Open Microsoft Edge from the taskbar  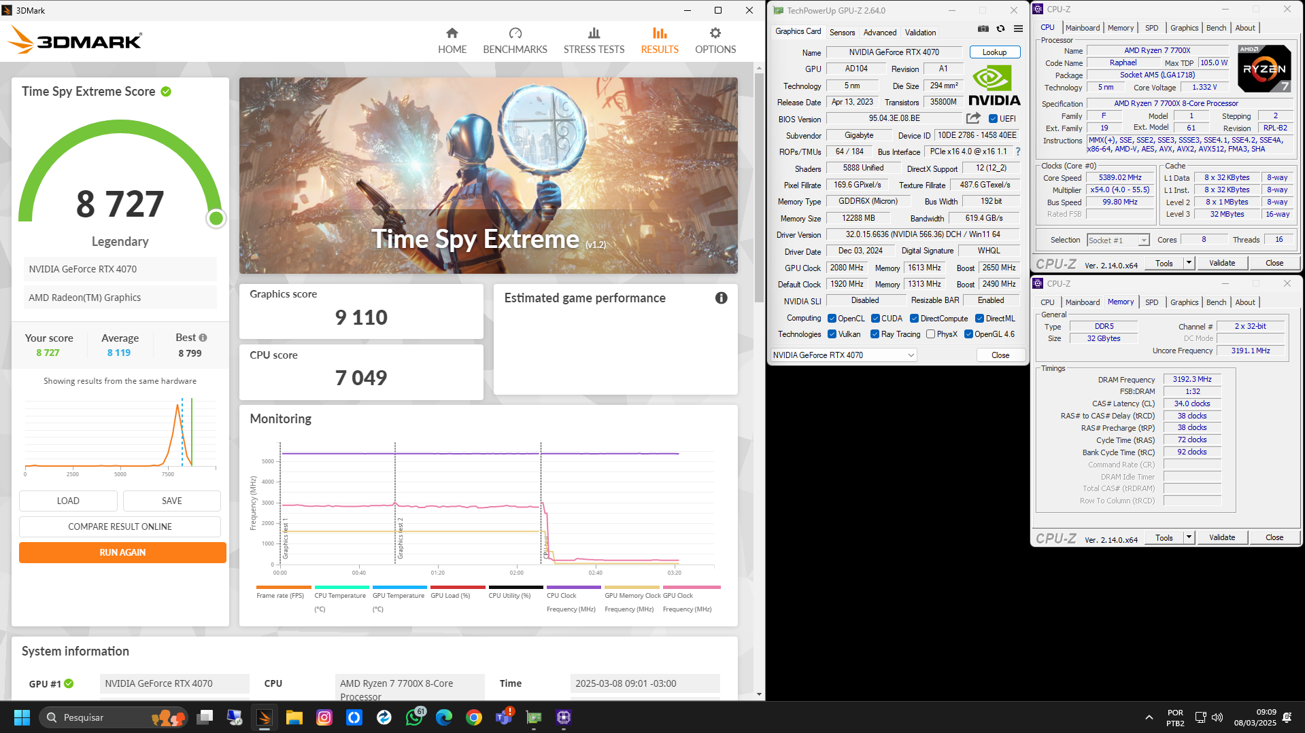pos(444,717)
